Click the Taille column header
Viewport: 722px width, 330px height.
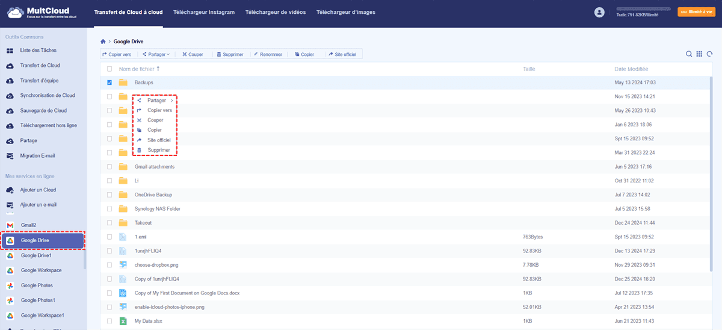(x=529, y=69)
